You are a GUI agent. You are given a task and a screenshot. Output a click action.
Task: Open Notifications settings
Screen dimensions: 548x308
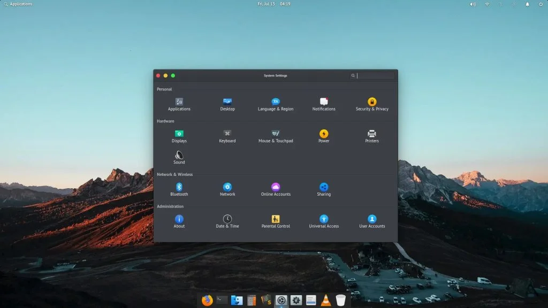(x=323, y=103)
